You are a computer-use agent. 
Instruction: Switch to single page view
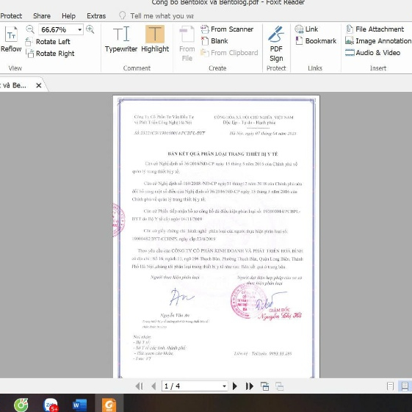click(x=391, y=386)
